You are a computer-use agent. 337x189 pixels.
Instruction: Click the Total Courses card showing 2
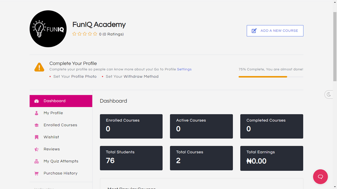tap(202, 158)
